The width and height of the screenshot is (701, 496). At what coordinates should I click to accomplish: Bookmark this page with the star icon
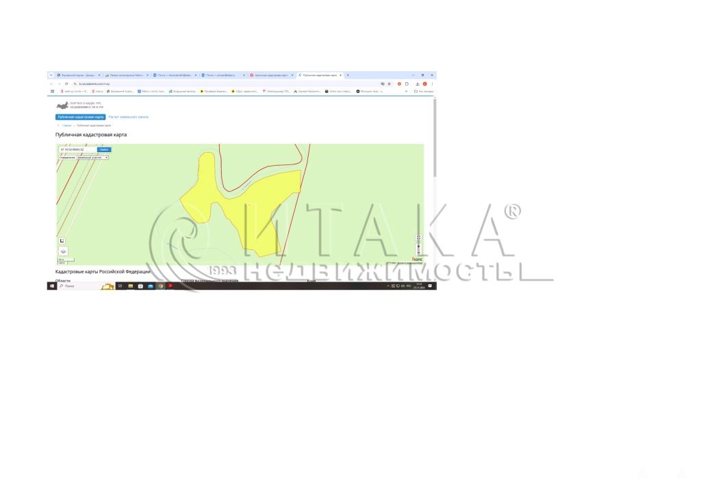(390, 84)
